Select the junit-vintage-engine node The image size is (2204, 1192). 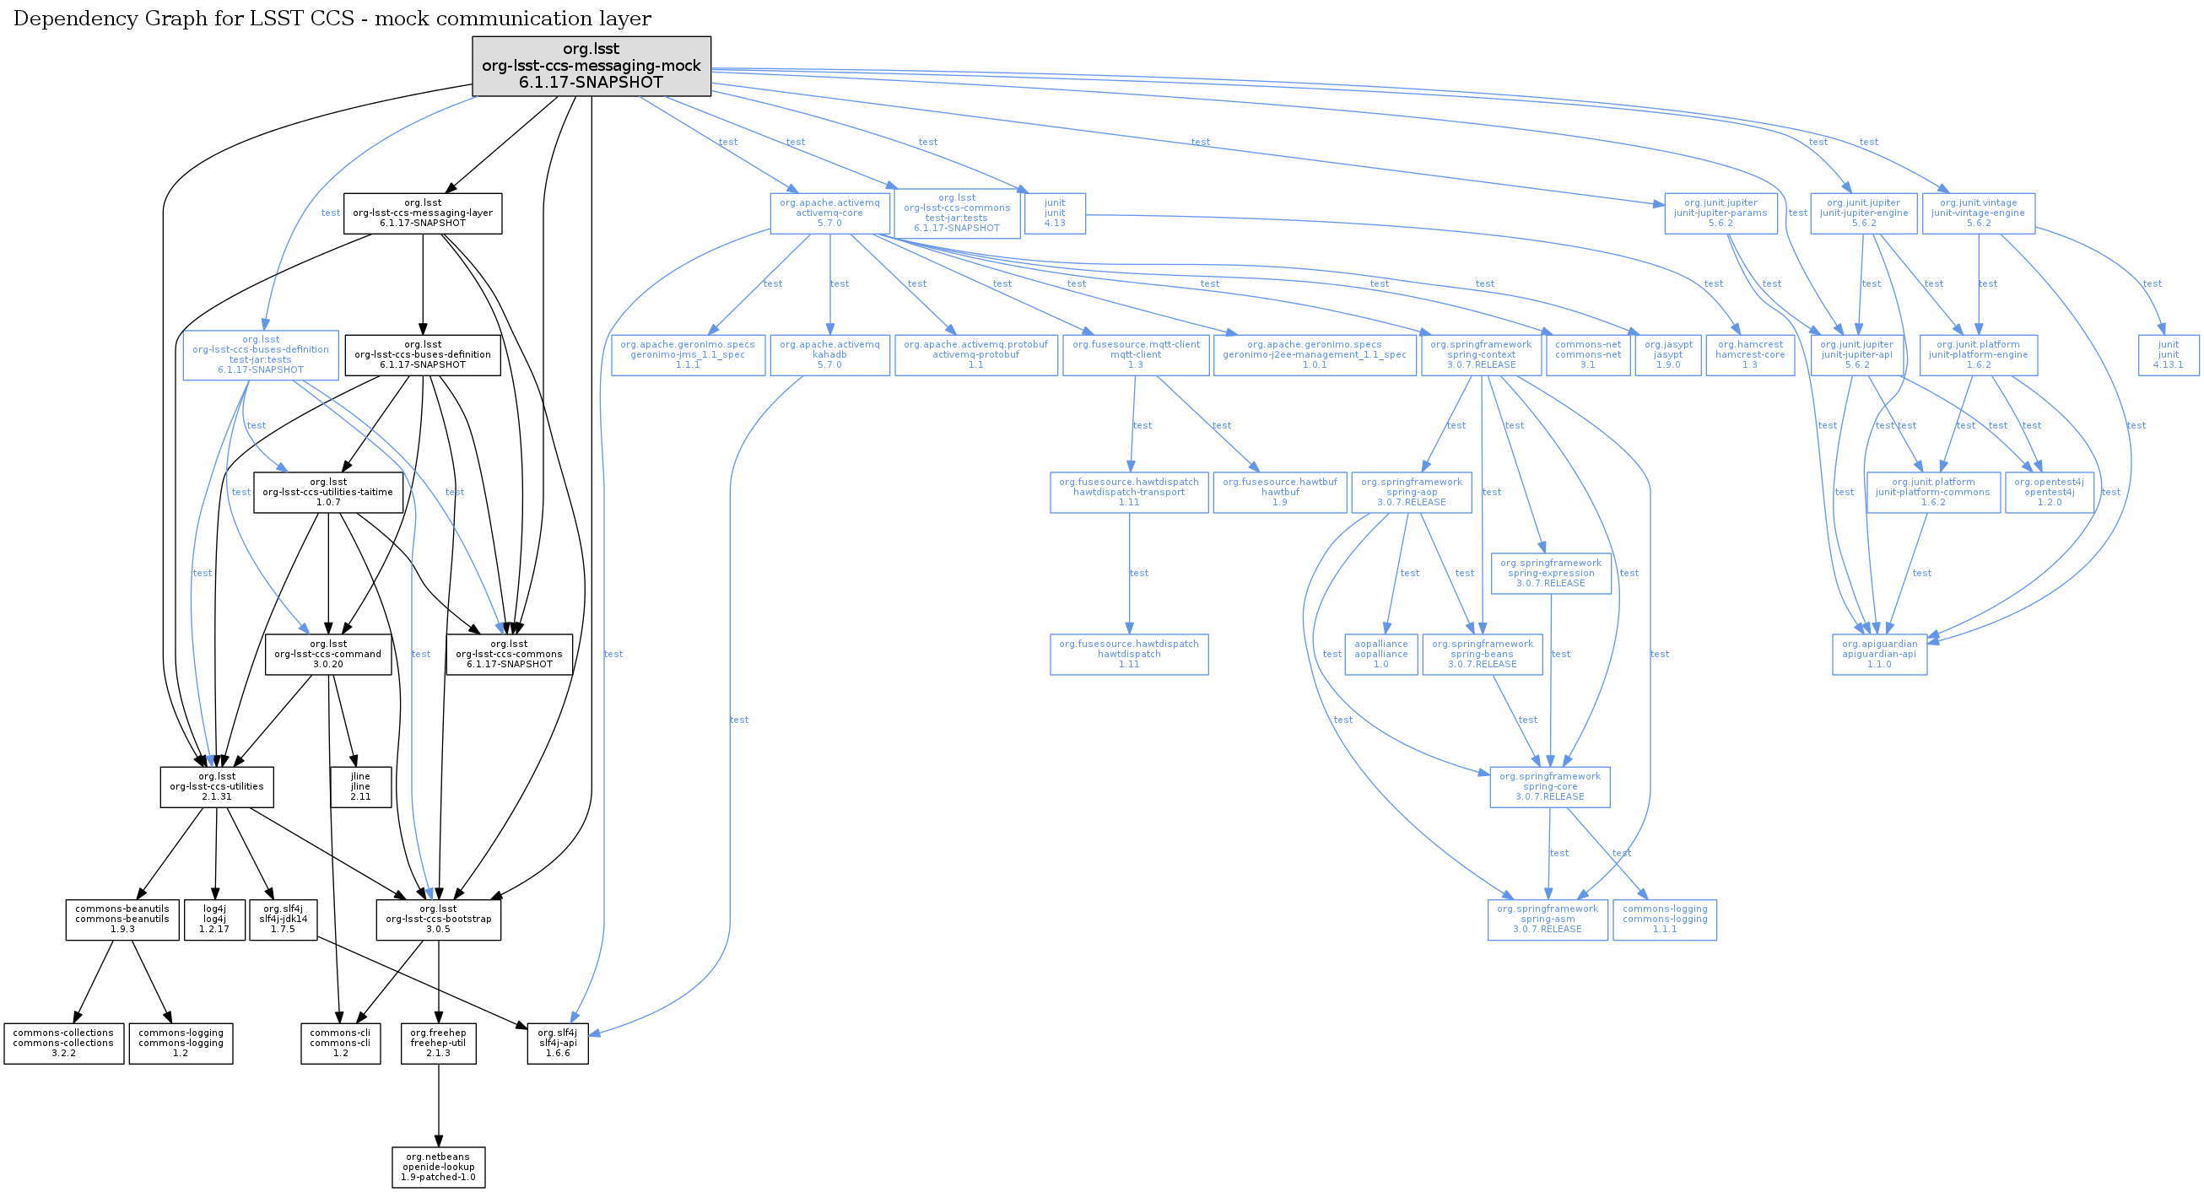click(x=1977, y=213)
